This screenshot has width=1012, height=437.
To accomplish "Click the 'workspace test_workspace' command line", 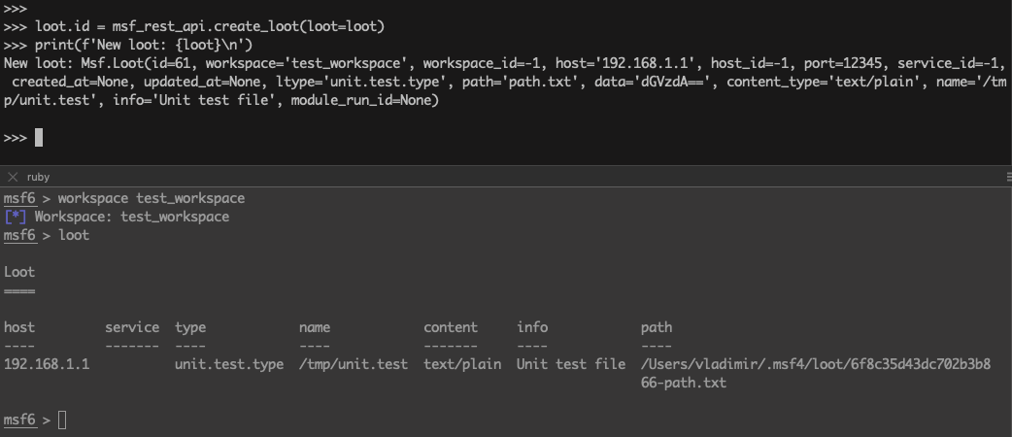I will pyautogui.click(x=152, y=198).
